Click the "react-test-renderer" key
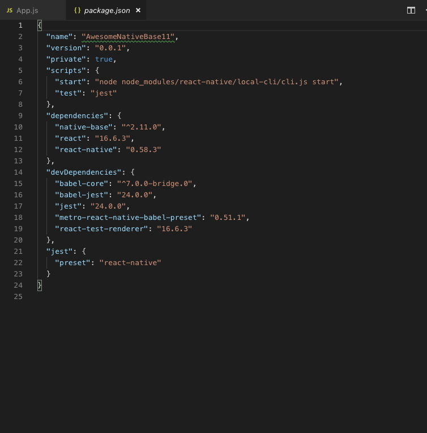 tap(101, 229)
